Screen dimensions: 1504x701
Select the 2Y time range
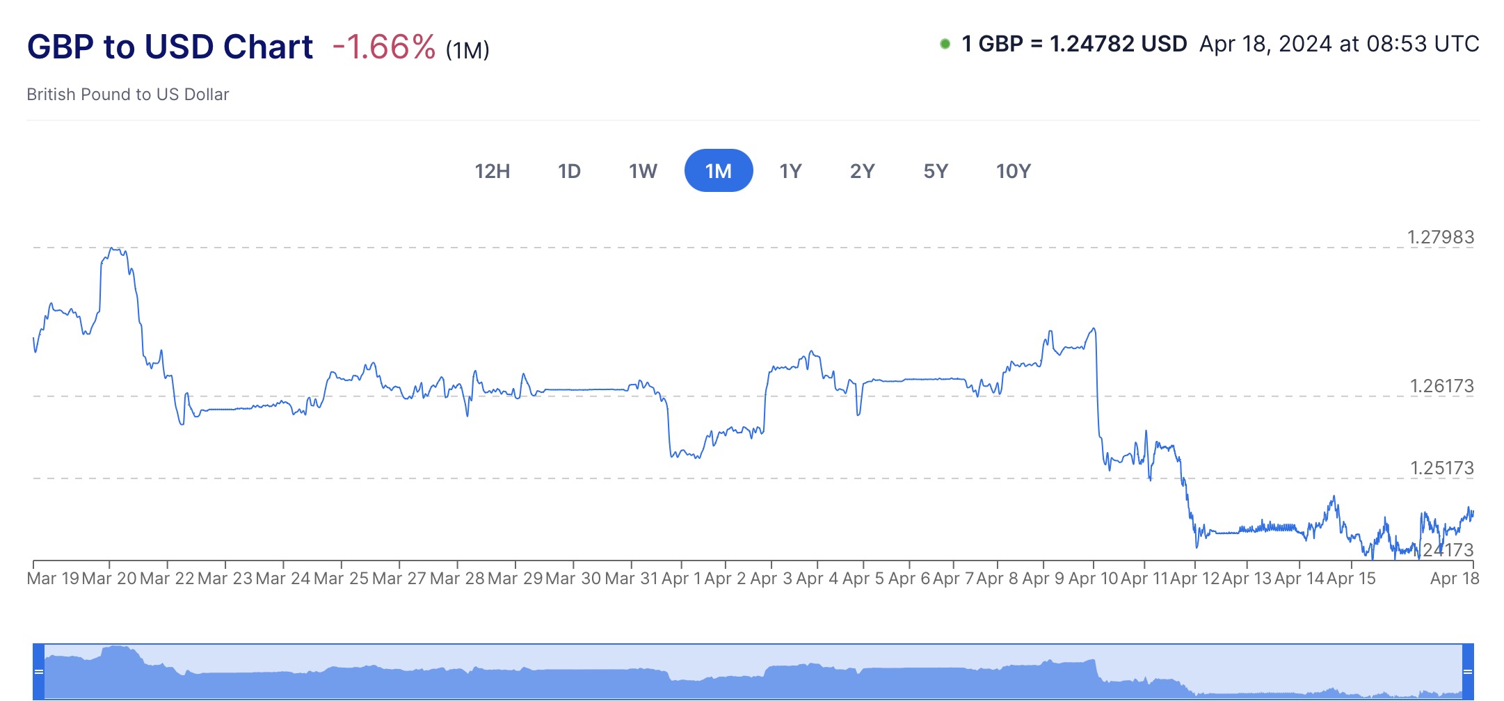coord(862,171)
